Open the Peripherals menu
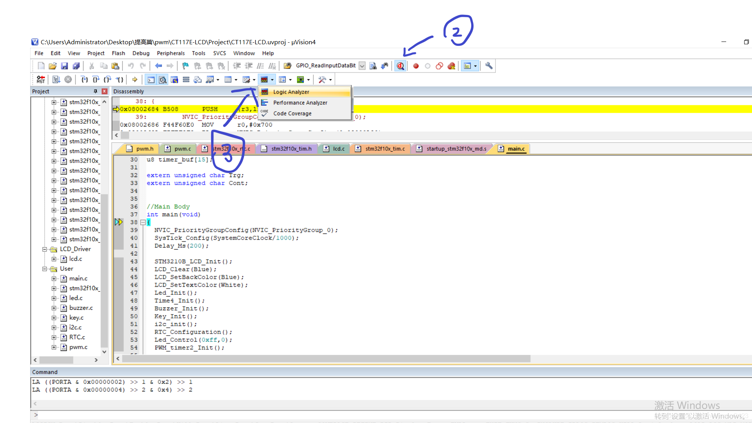Screen dimensions: 752x423 coord(170,53)
